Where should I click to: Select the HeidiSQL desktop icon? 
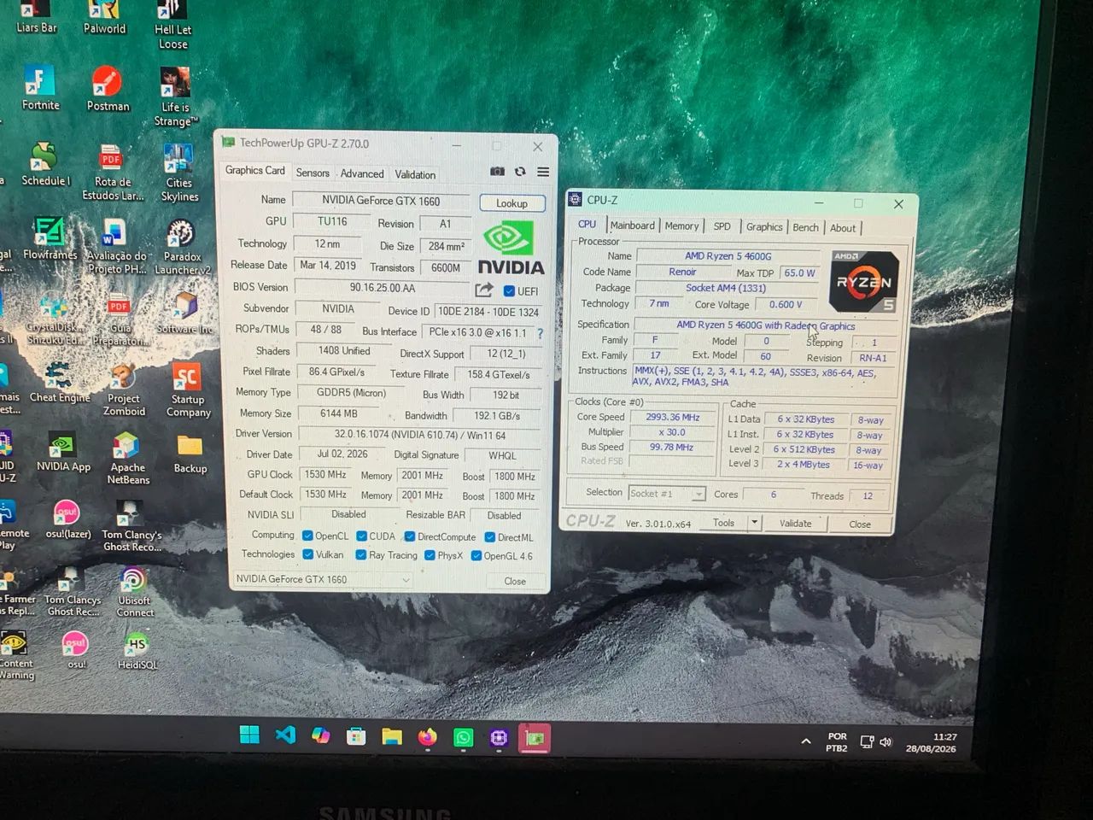(x=137, y=651)
